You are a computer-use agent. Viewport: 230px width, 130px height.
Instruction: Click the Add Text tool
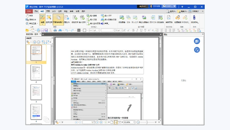[x=75, y=19]
